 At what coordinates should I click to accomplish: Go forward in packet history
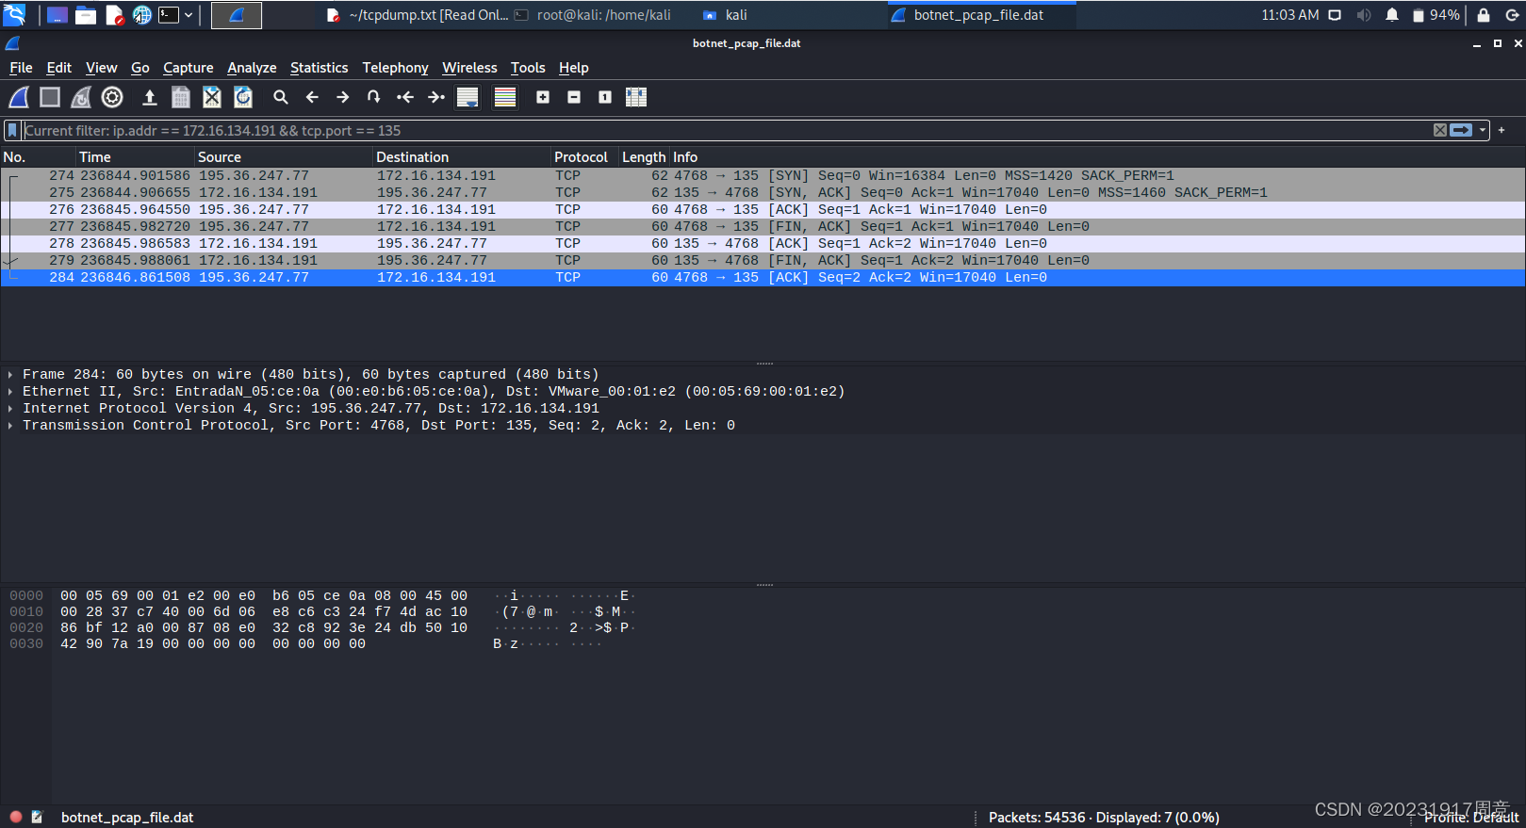click(343, 97)
